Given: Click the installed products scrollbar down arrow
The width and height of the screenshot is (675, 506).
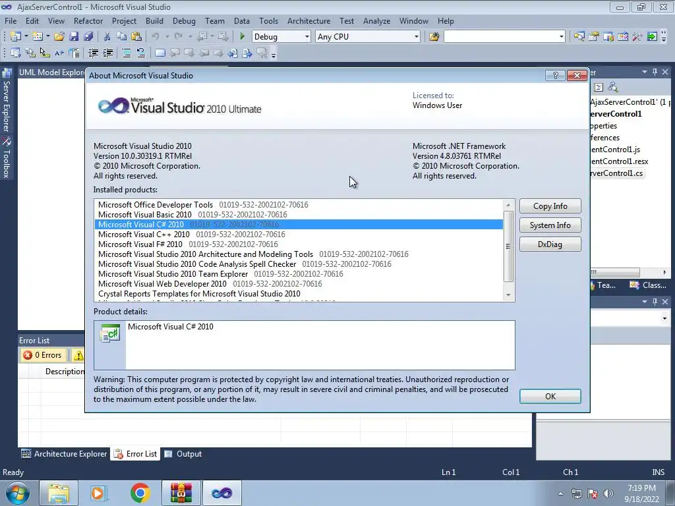Looking at the screenshot, I should tap(508, 295).
